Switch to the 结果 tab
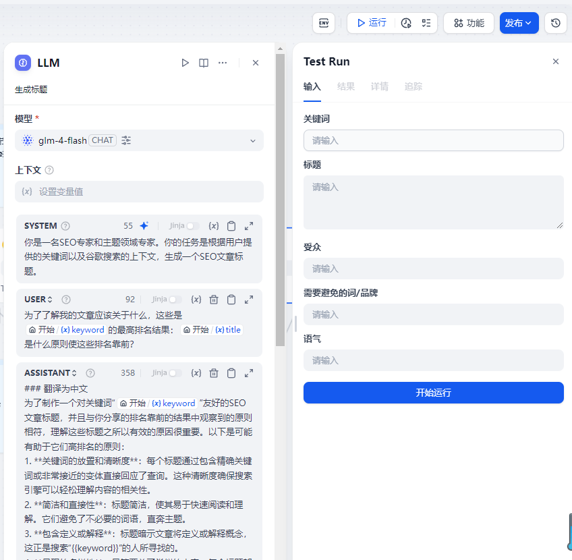 (346, 86)
